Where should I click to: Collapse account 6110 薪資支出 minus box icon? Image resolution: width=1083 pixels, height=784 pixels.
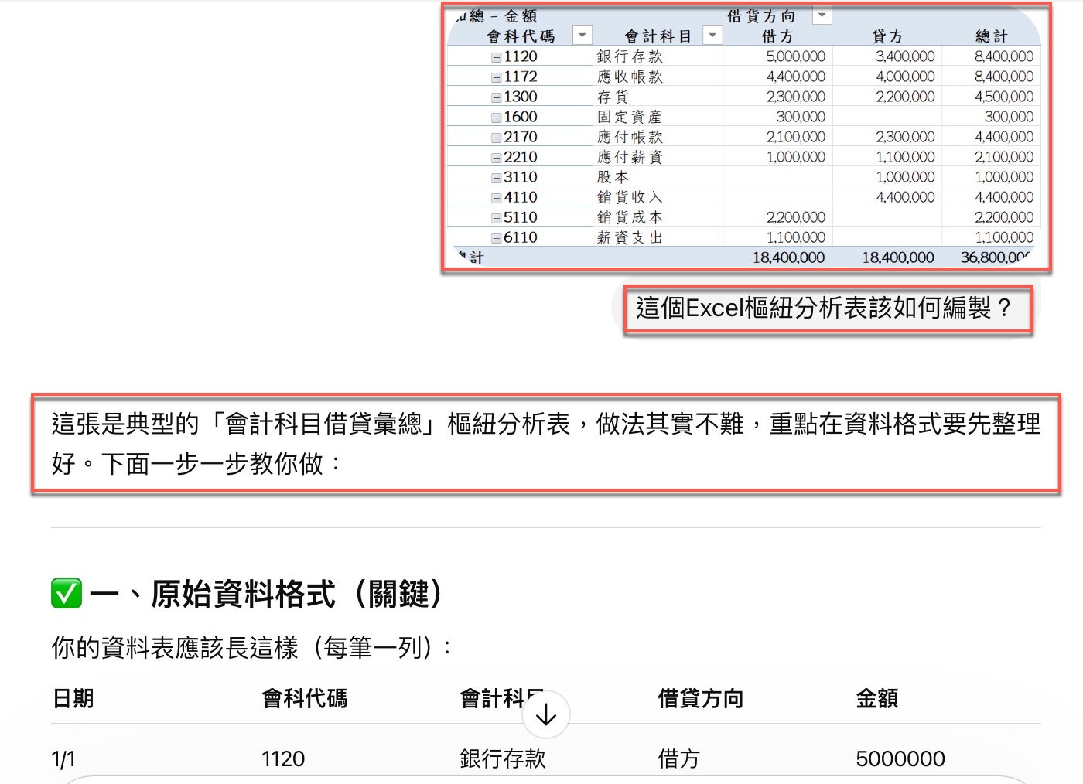[x=495, y=237]
